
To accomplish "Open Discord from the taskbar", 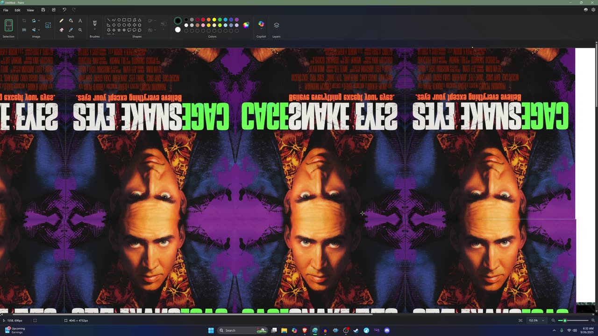I will coord(387,330).
